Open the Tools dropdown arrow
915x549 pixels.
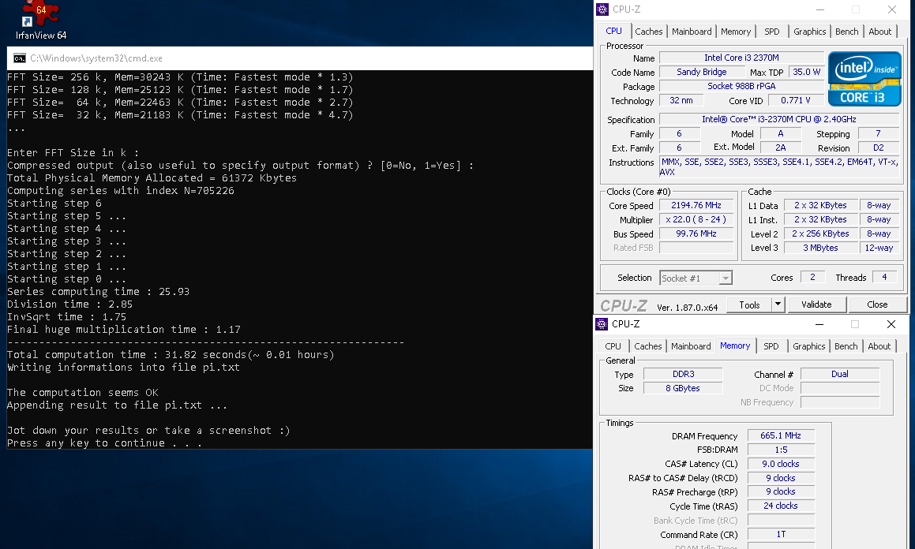tap(778, 304)
